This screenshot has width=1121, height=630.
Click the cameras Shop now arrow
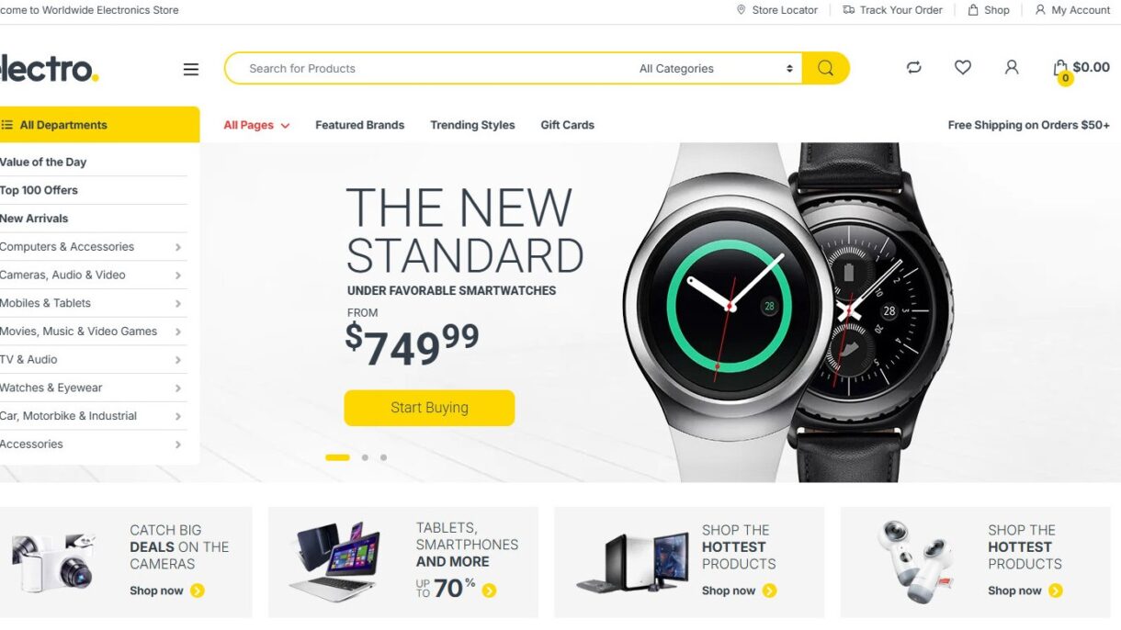(x=198, y=591)
